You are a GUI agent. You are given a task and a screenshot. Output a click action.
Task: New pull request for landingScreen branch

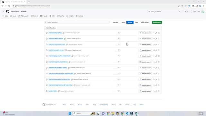(145, 73)
